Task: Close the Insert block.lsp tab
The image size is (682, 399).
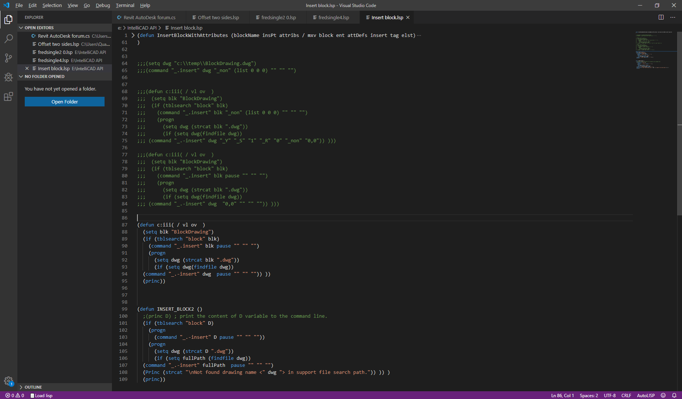Action: tap(408, 17)
